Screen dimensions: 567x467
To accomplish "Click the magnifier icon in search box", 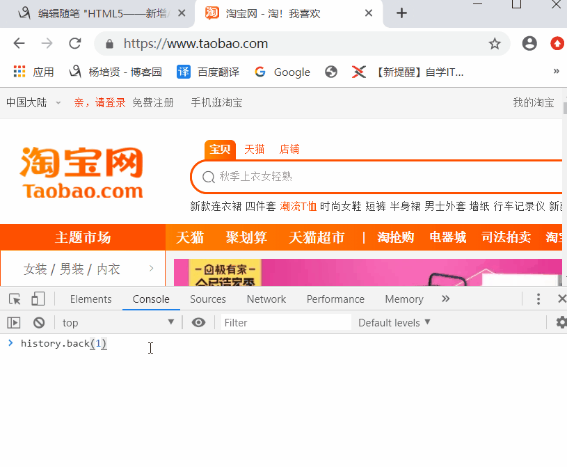I will coord(209,177).
